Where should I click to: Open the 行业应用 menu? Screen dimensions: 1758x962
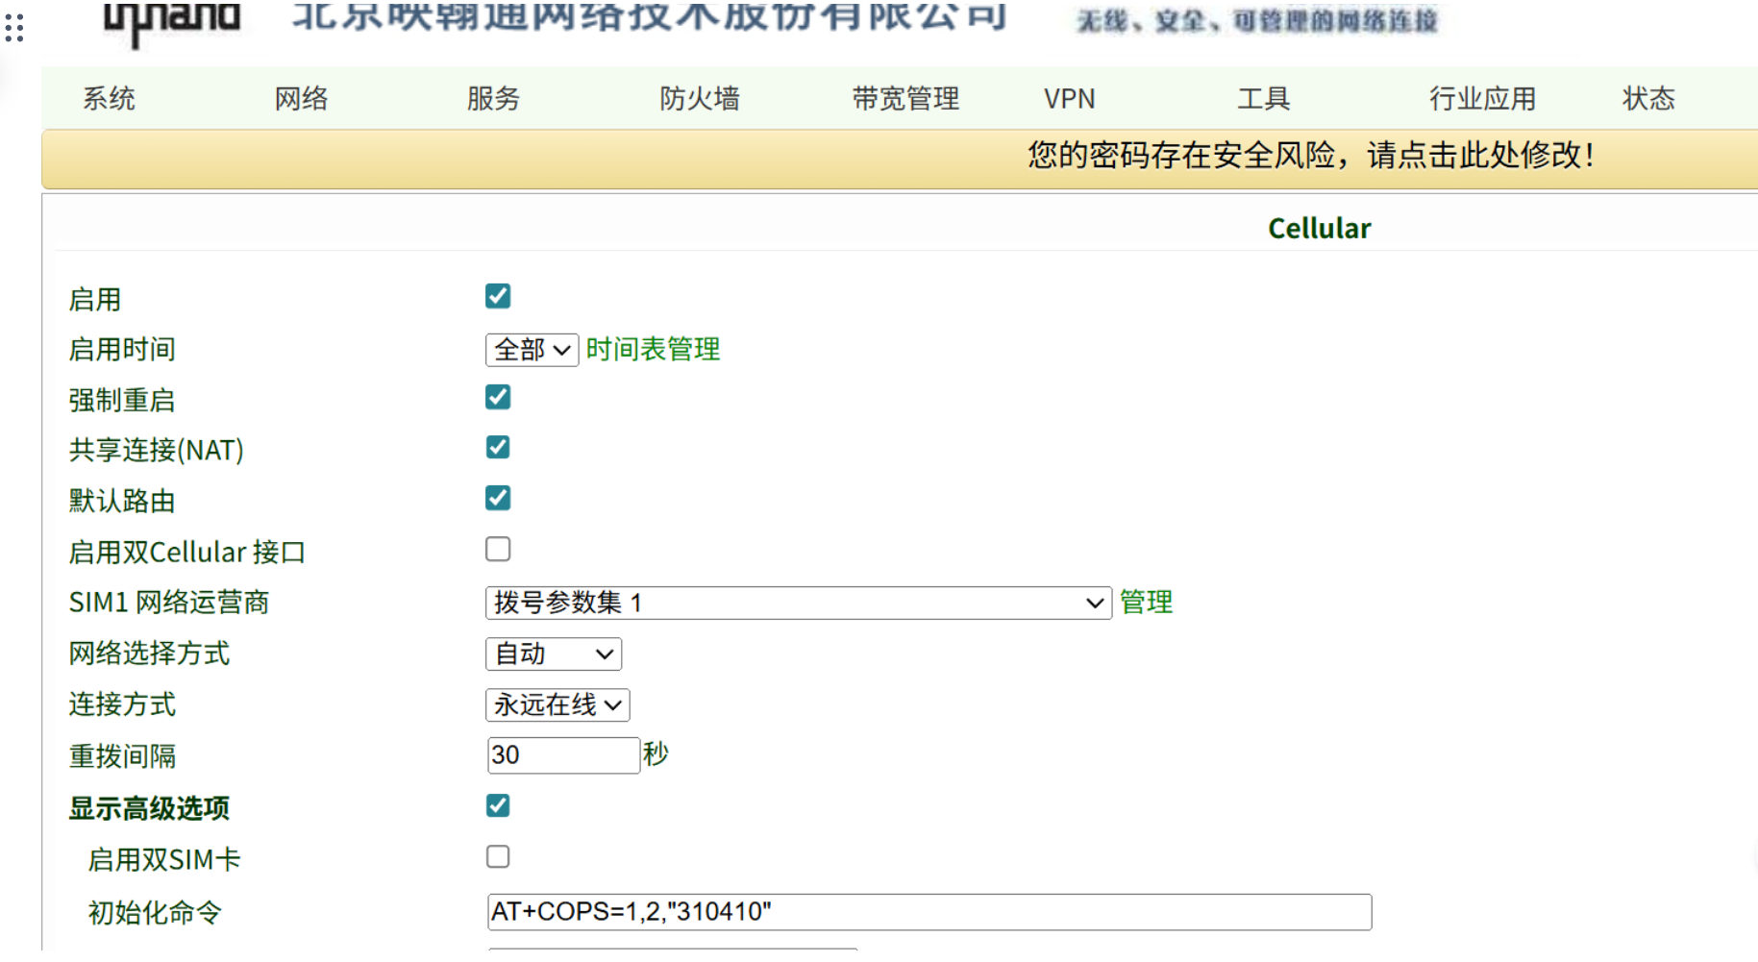pos(1481,98)
